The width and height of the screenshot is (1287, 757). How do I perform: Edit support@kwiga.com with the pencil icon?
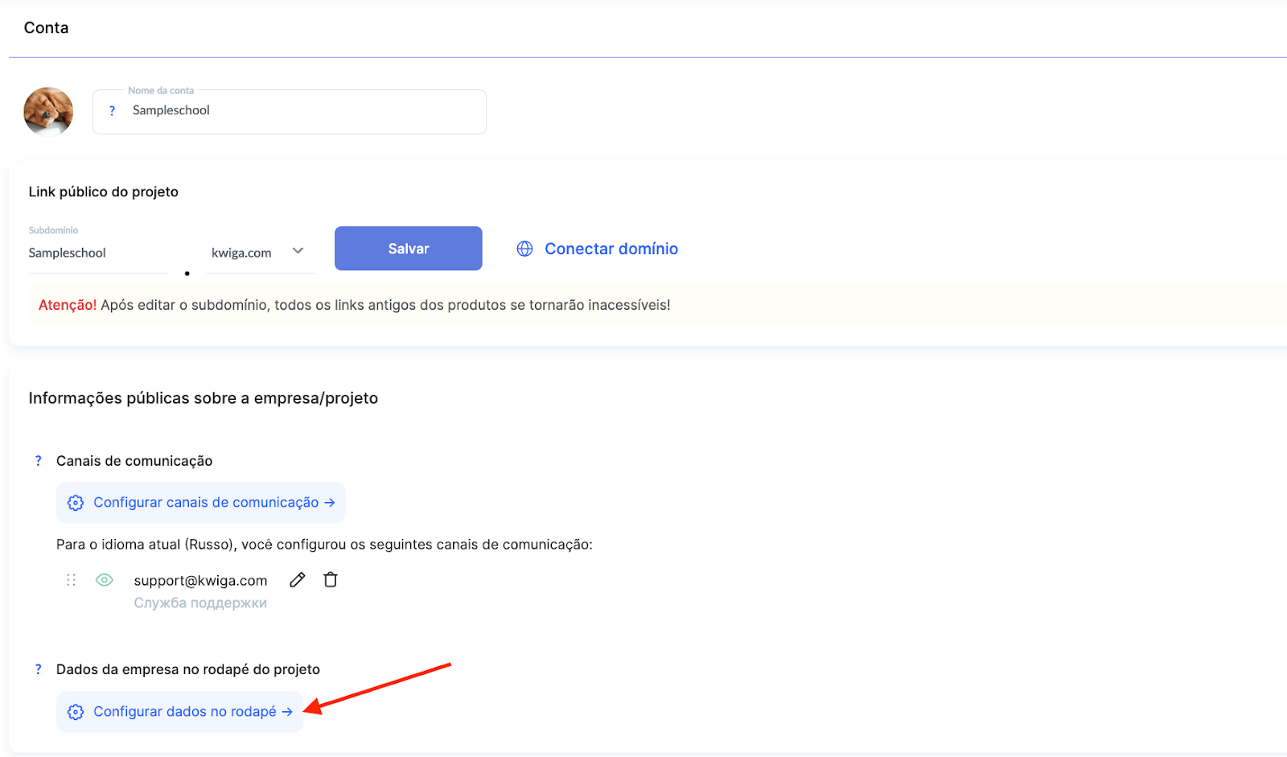(297, 580)
